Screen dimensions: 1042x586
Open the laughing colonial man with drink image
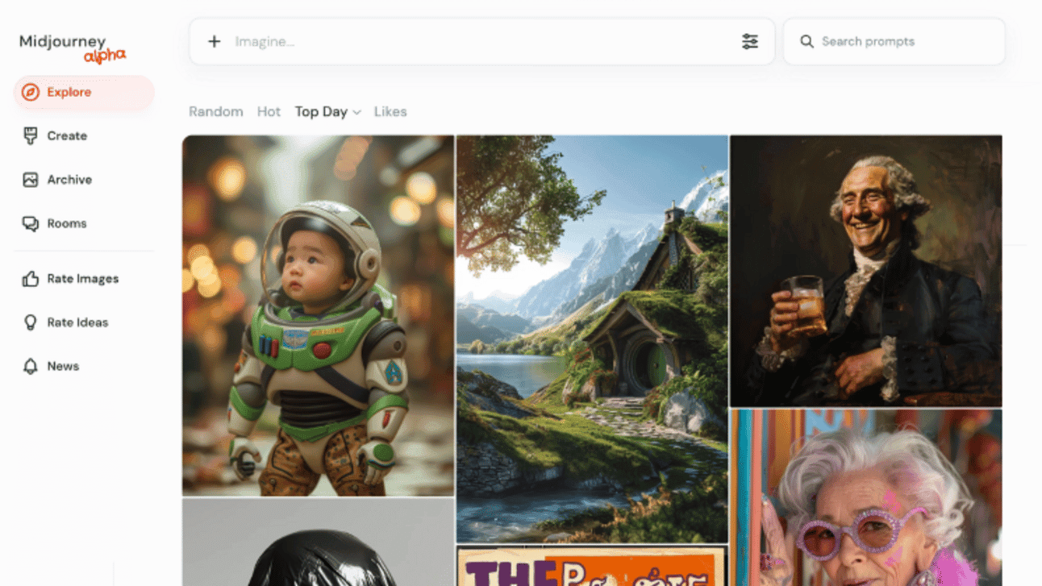tap(866, 271)
